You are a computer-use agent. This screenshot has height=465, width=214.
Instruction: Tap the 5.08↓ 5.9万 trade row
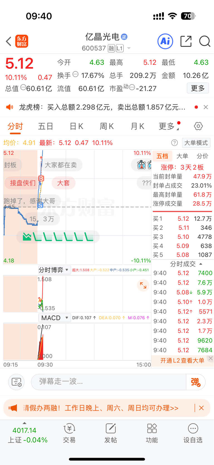click(183, 292)
